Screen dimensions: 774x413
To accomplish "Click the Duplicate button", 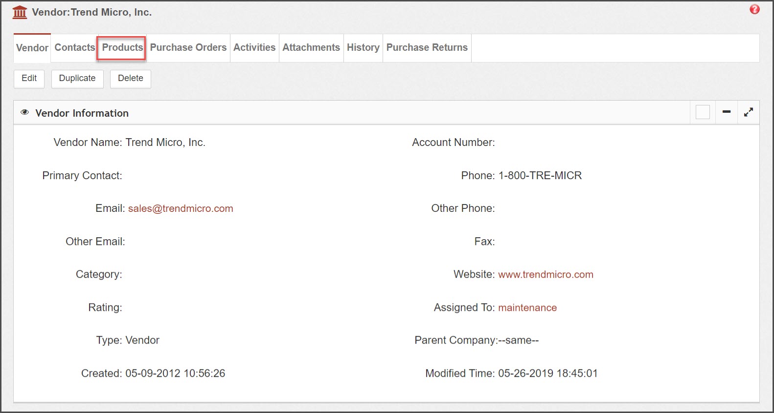I will 77,79.
